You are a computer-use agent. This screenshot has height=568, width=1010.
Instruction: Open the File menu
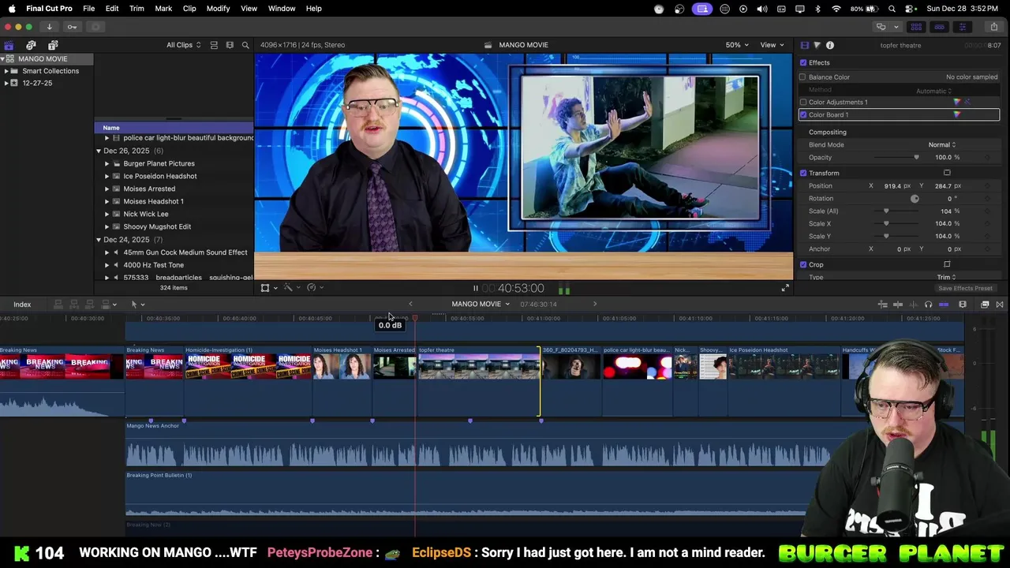point(89,9)
